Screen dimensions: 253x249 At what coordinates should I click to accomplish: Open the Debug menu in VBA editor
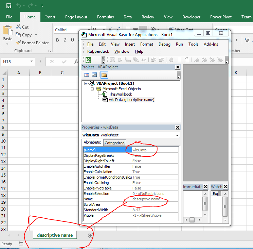click(x=164, y=44)
